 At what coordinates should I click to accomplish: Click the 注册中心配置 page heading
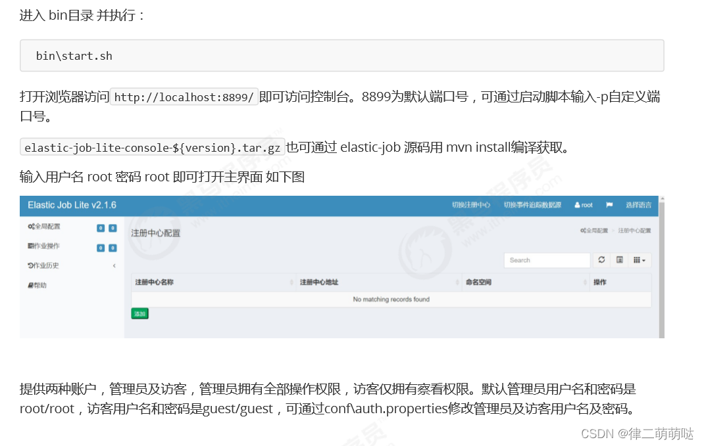point(155,233)
